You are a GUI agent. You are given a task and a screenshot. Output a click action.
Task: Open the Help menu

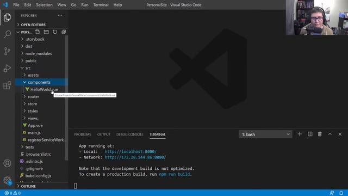pos(117,5)
